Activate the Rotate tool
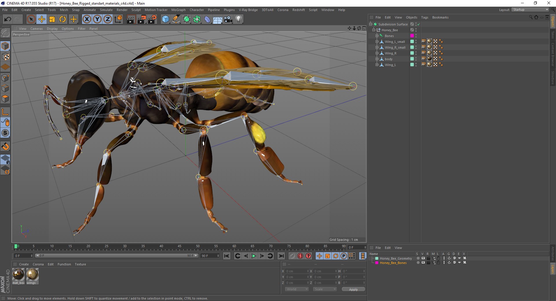Viewport: 556px width, 301px height. 63,19
